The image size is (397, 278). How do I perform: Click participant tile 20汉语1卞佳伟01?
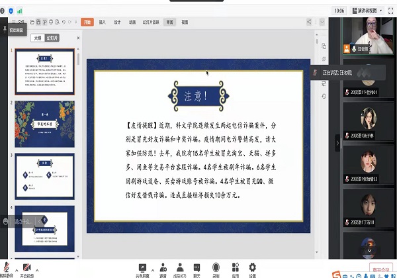point(368,78)
